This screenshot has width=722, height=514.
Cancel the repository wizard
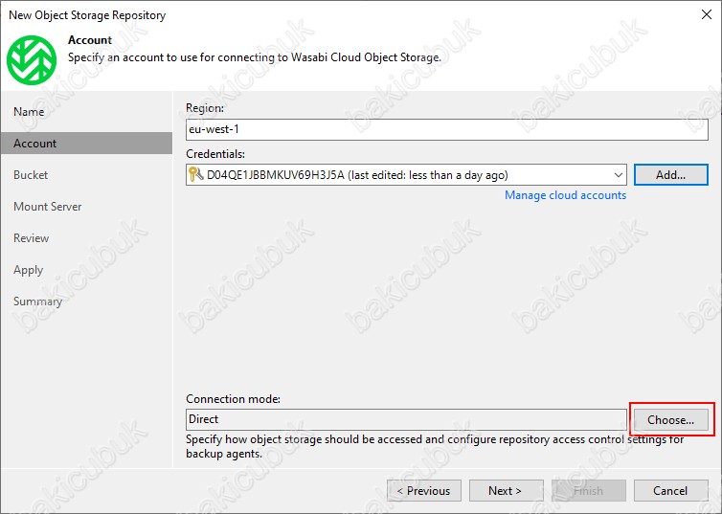671,491
